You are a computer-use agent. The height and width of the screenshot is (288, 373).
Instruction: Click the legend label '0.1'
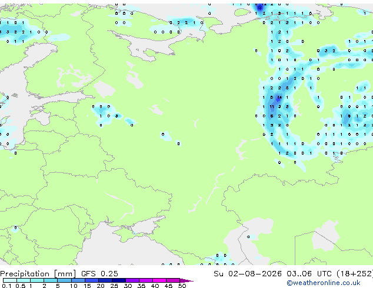[x=6, y=286]
